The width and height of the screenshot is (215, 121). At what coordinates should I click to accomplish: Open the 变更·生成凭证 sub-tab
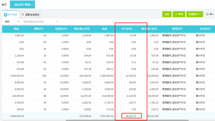[30, 15]
